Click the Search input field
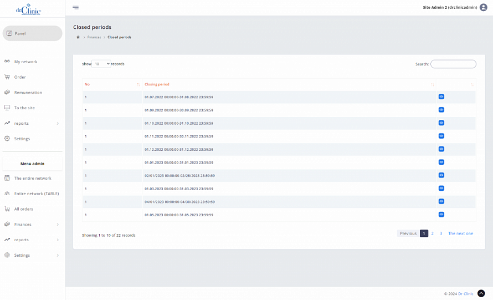 coord(453,64)
